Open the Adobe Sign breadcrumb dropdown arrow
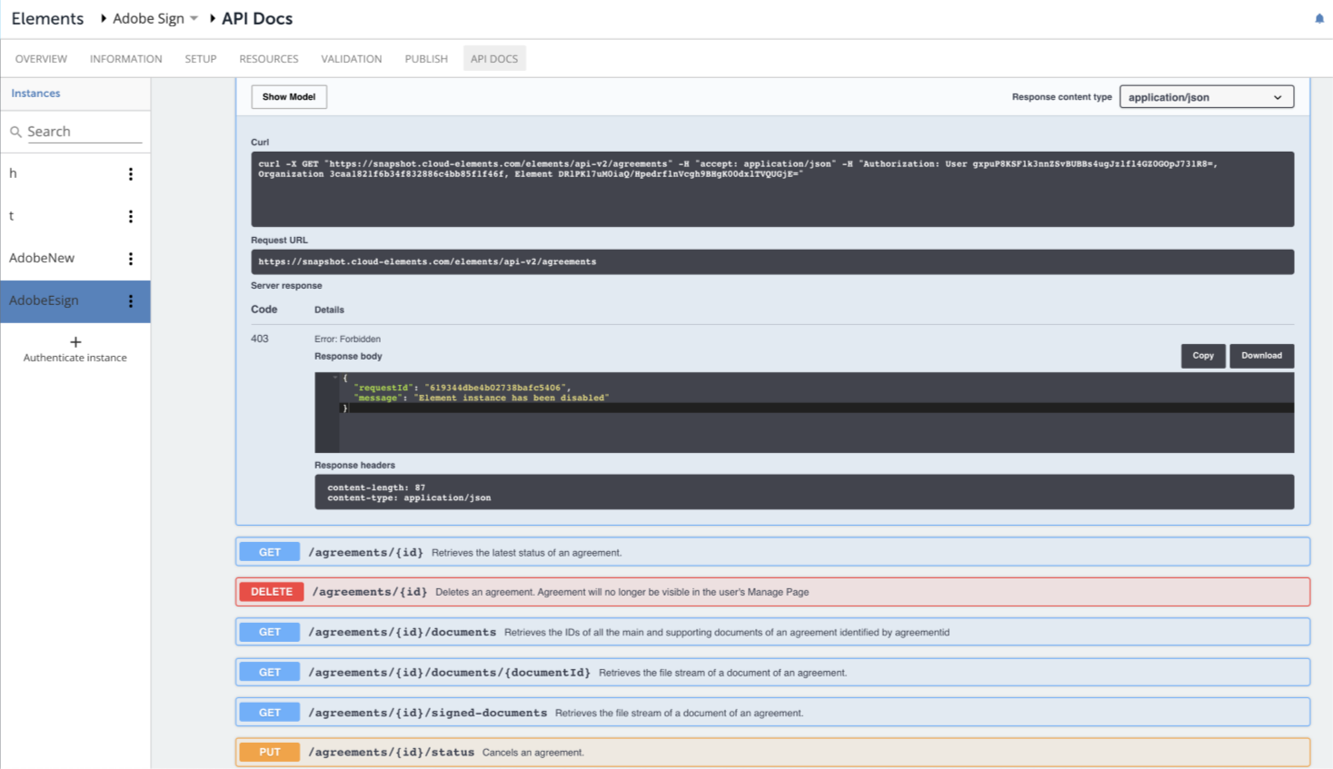The height and width of the screenshot is (769, 1333). tap(194, 18)
